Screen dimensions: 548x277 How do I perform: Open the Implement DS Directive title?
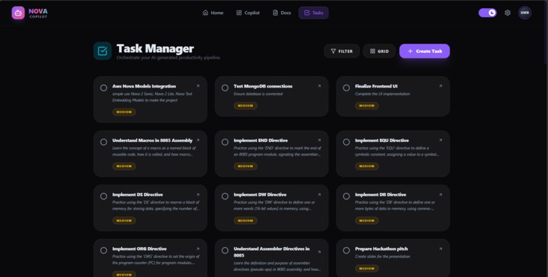(x=137, y=195)
